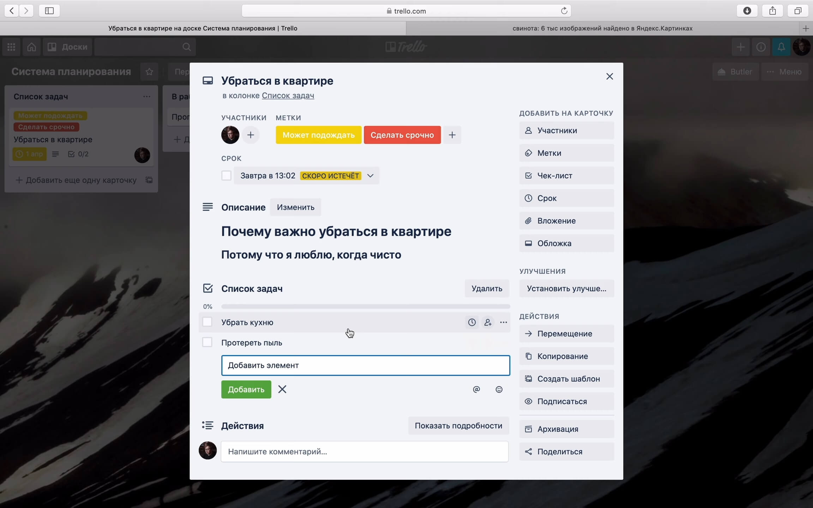Screen dimensions: 813x508
Task: Open Trello notifications bell
Action: coord(781,47)
